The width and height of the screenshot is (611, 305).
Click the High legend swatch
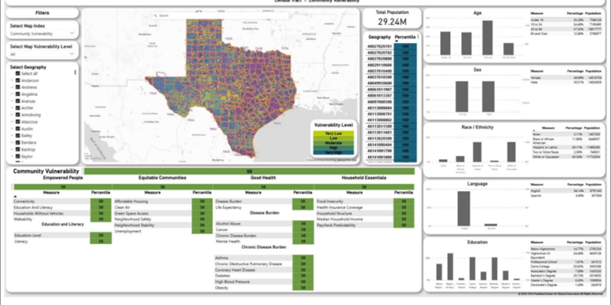pyautogui.click(x=333, y=148)
